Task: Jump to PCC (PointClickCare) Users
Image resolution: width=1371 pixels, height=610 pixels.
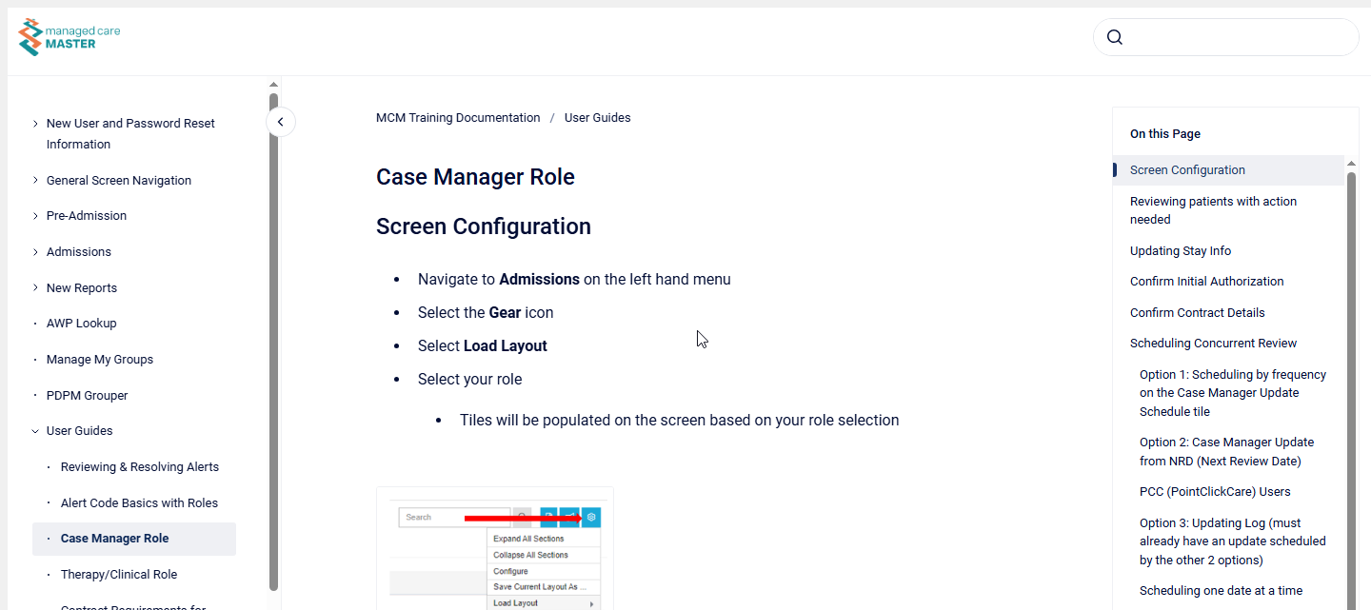Action: point(1215,492)
